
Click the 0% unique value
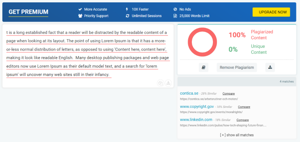(233, 50)
